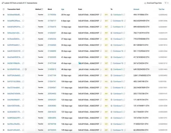Copy Coinbase 10 address in the 35 days ago row
171x133 pixels.
[x=125, y=51]
